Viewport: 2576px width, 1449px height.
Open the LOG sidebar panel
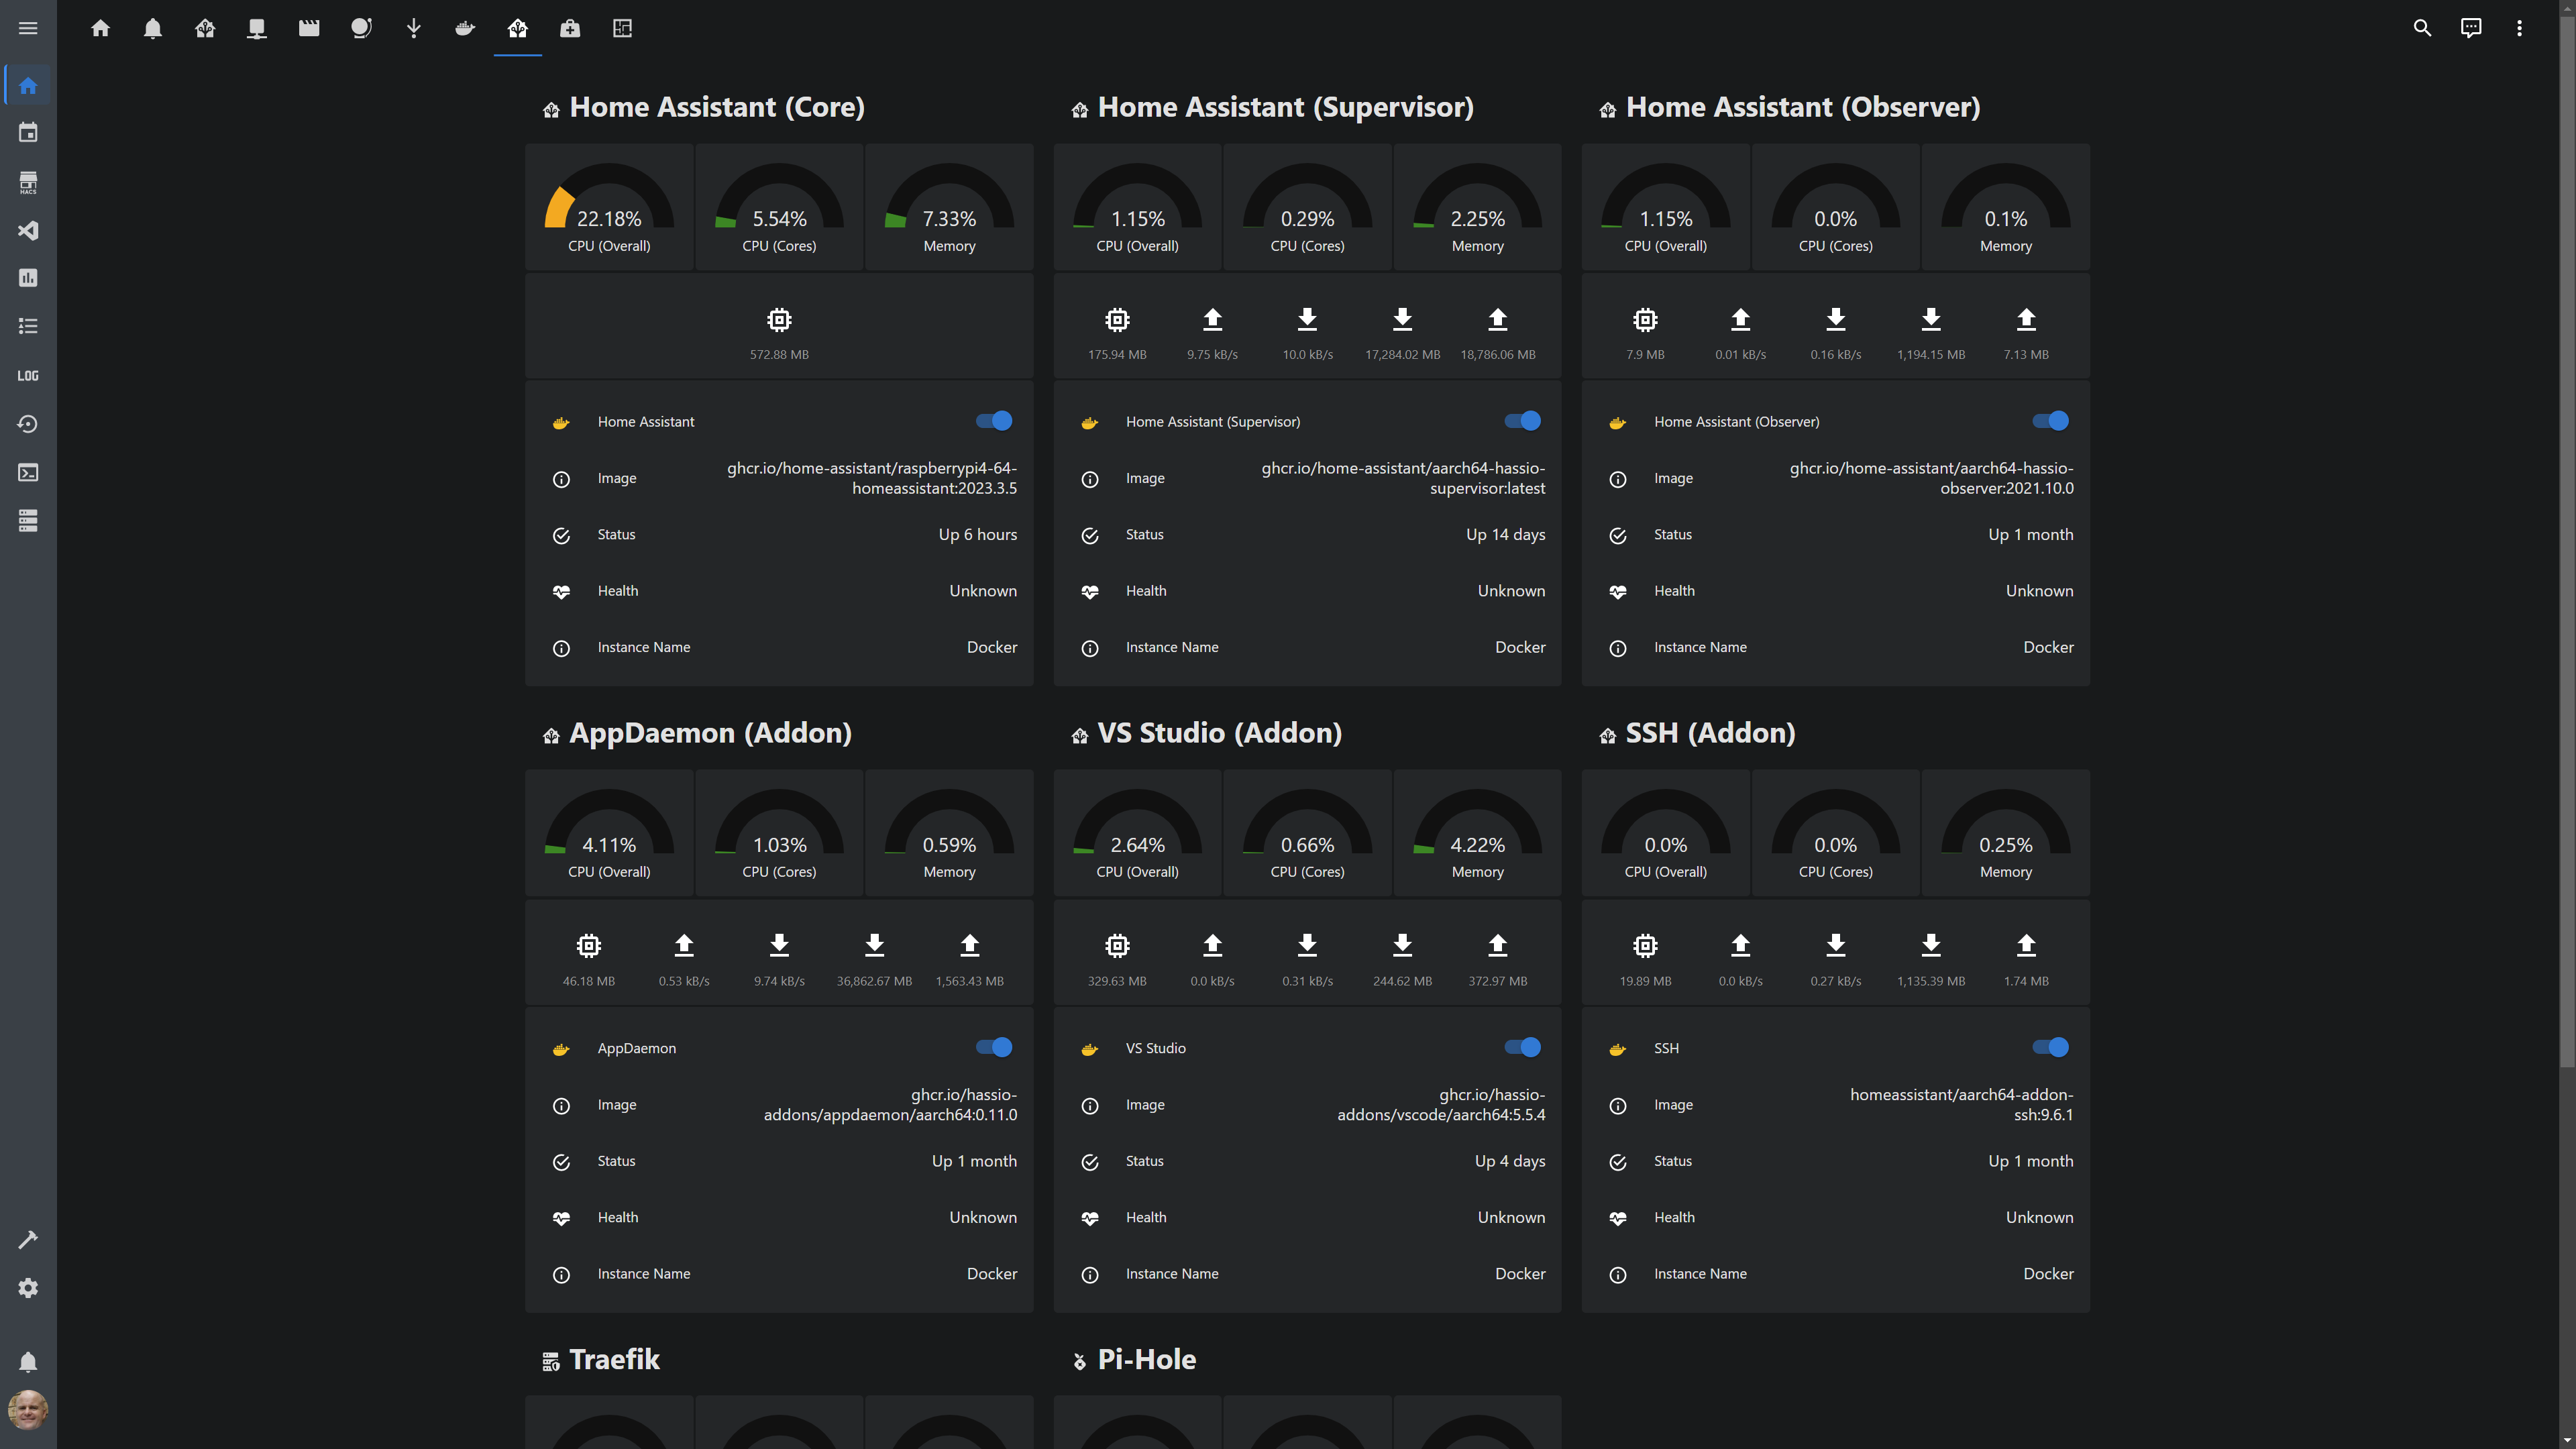coord(28,376)
